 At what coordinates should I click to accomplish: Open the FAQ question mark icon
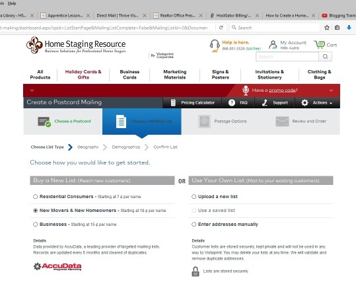point(232,102)
